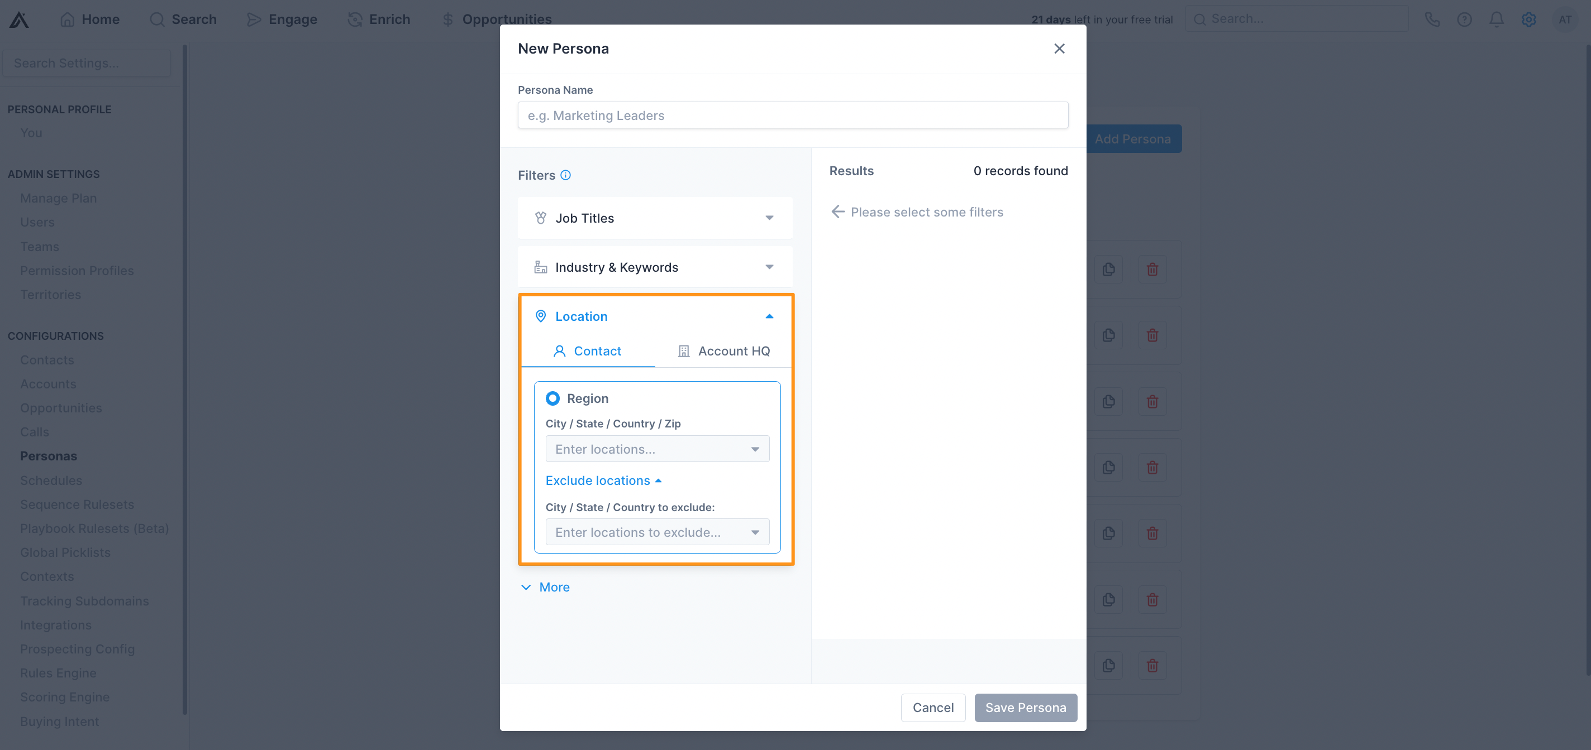
Task: Click the Location pin icon
Action: (x=540, y=316)
